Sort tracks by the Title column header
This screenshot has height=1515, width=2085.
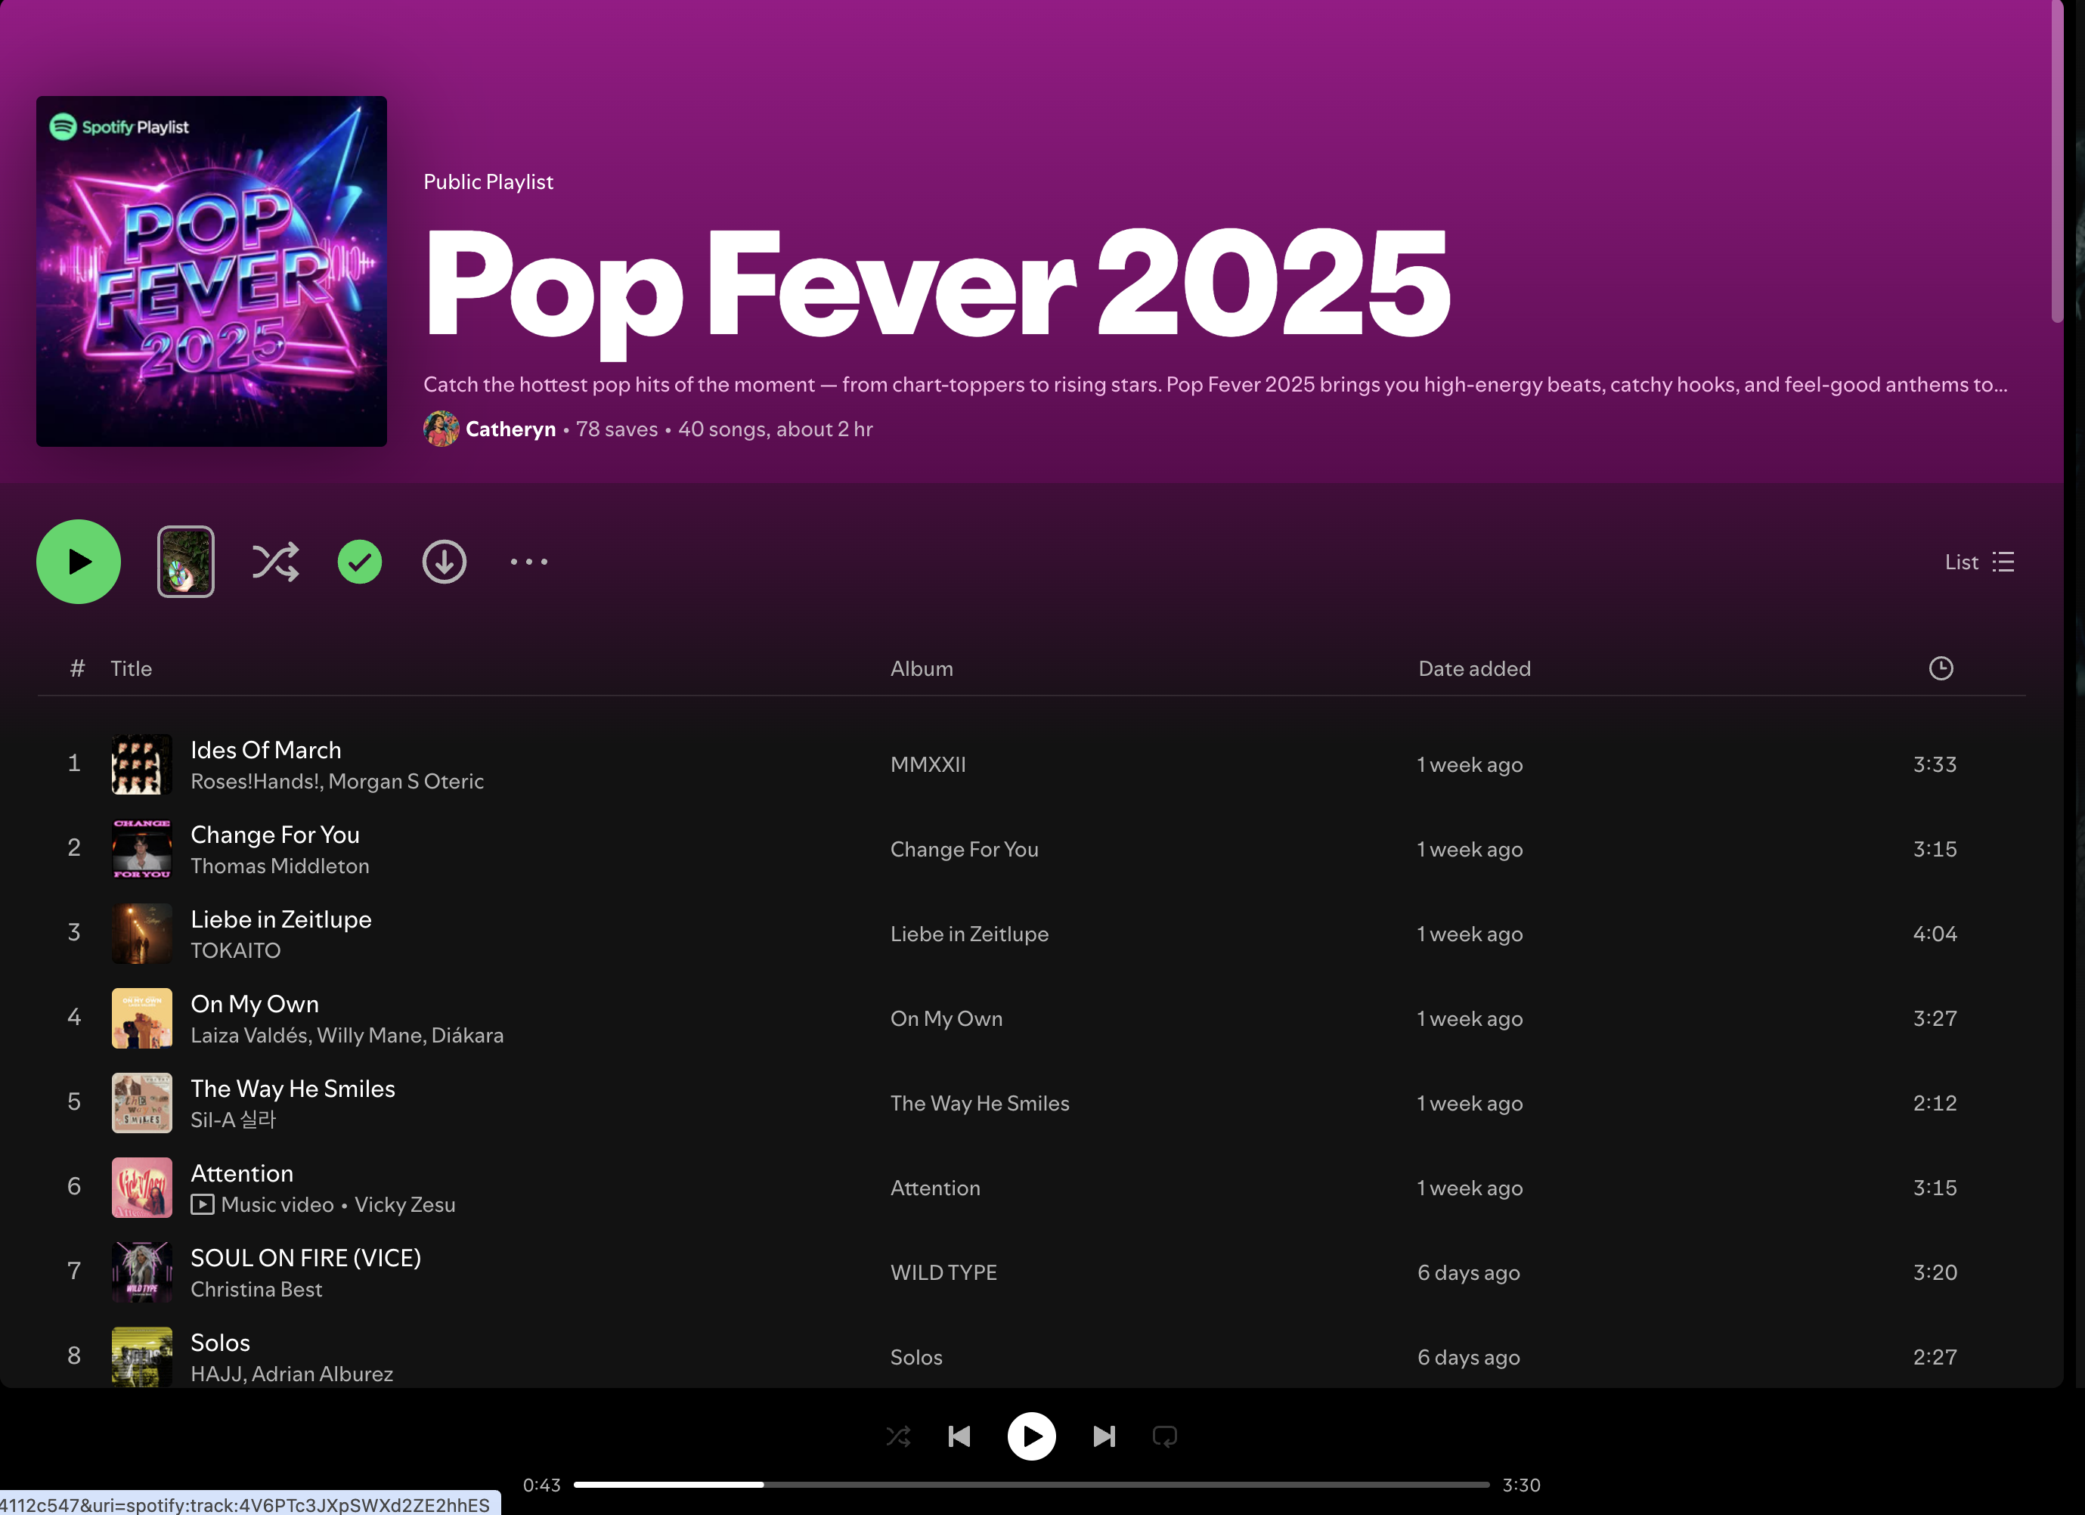coord(131,668)
